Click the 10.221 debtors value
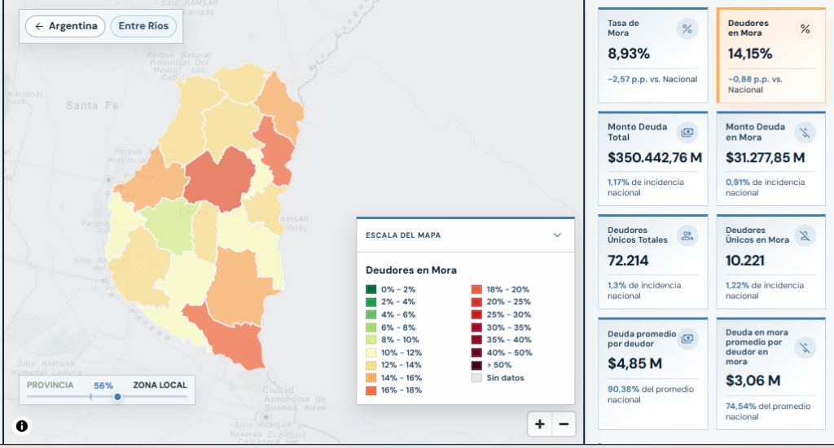This screenshot has width=834, height=448. [x=745, y=261]
